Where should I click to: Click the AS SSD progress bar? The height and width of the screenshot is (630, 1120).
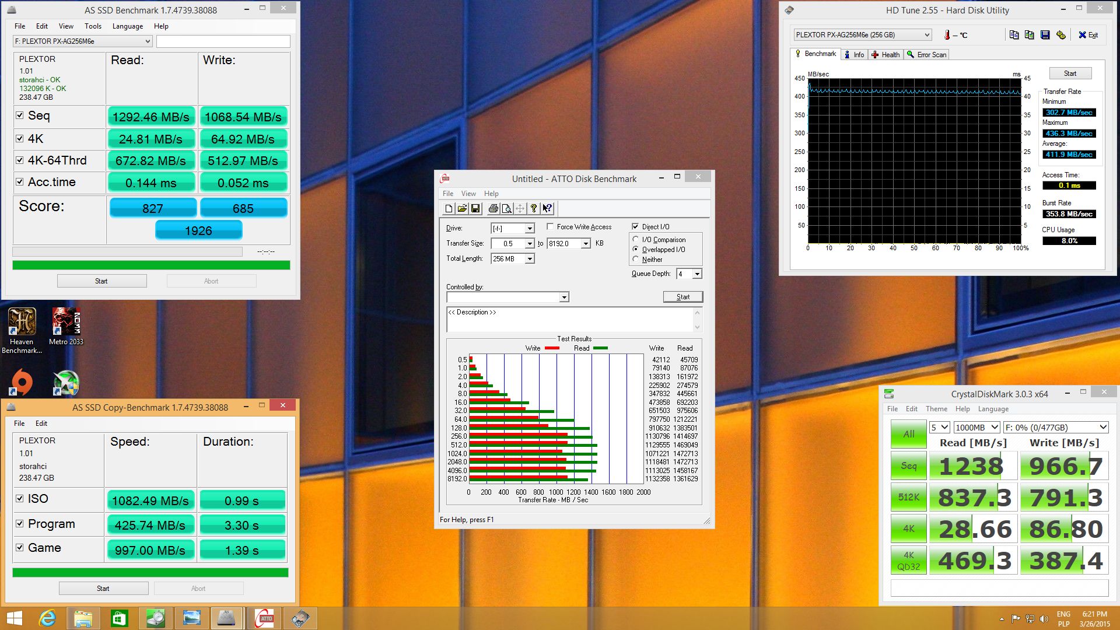pos(150,265)
